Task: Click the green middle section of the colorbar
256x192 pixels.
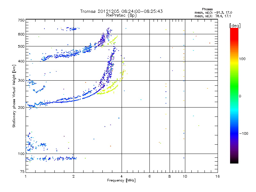Action: coord(234,86)
